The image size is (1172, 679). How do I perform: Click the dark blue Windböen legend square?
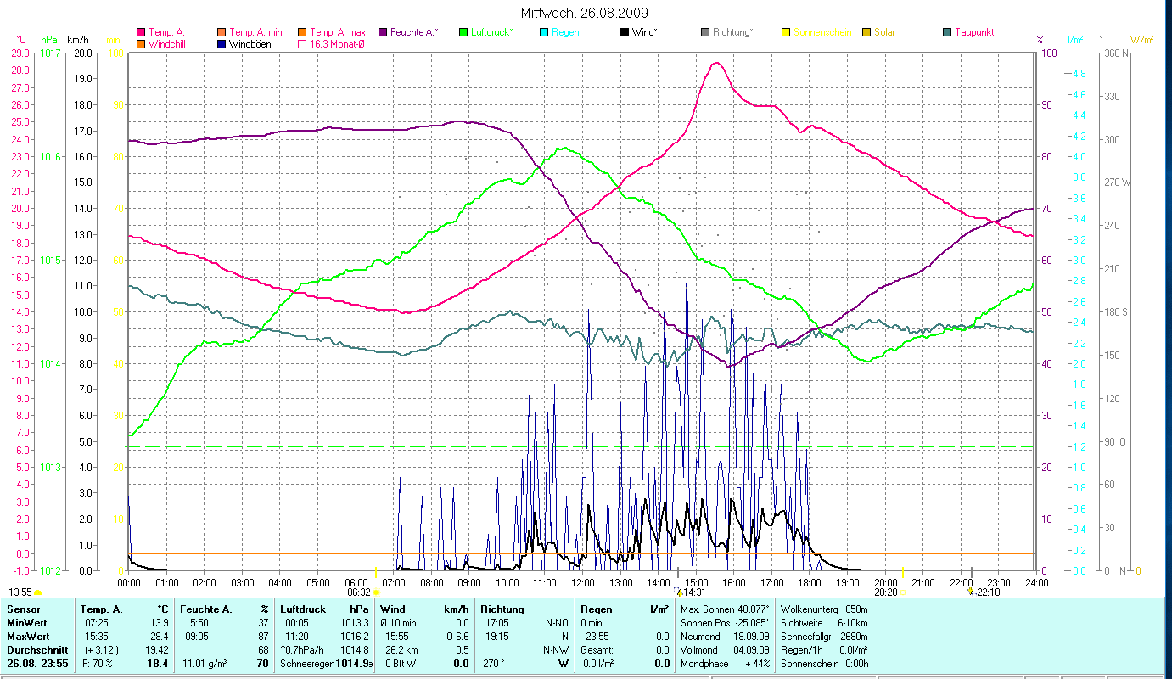point(222,43)
